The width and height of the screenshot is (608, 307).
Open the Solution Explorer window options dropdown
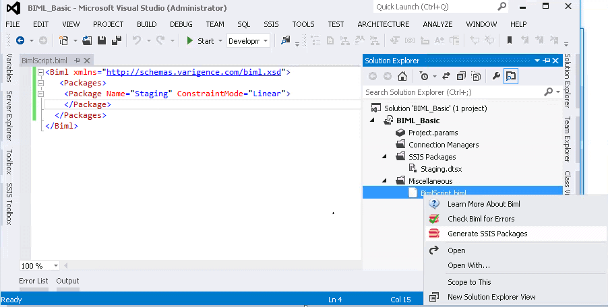click(537, 61)
